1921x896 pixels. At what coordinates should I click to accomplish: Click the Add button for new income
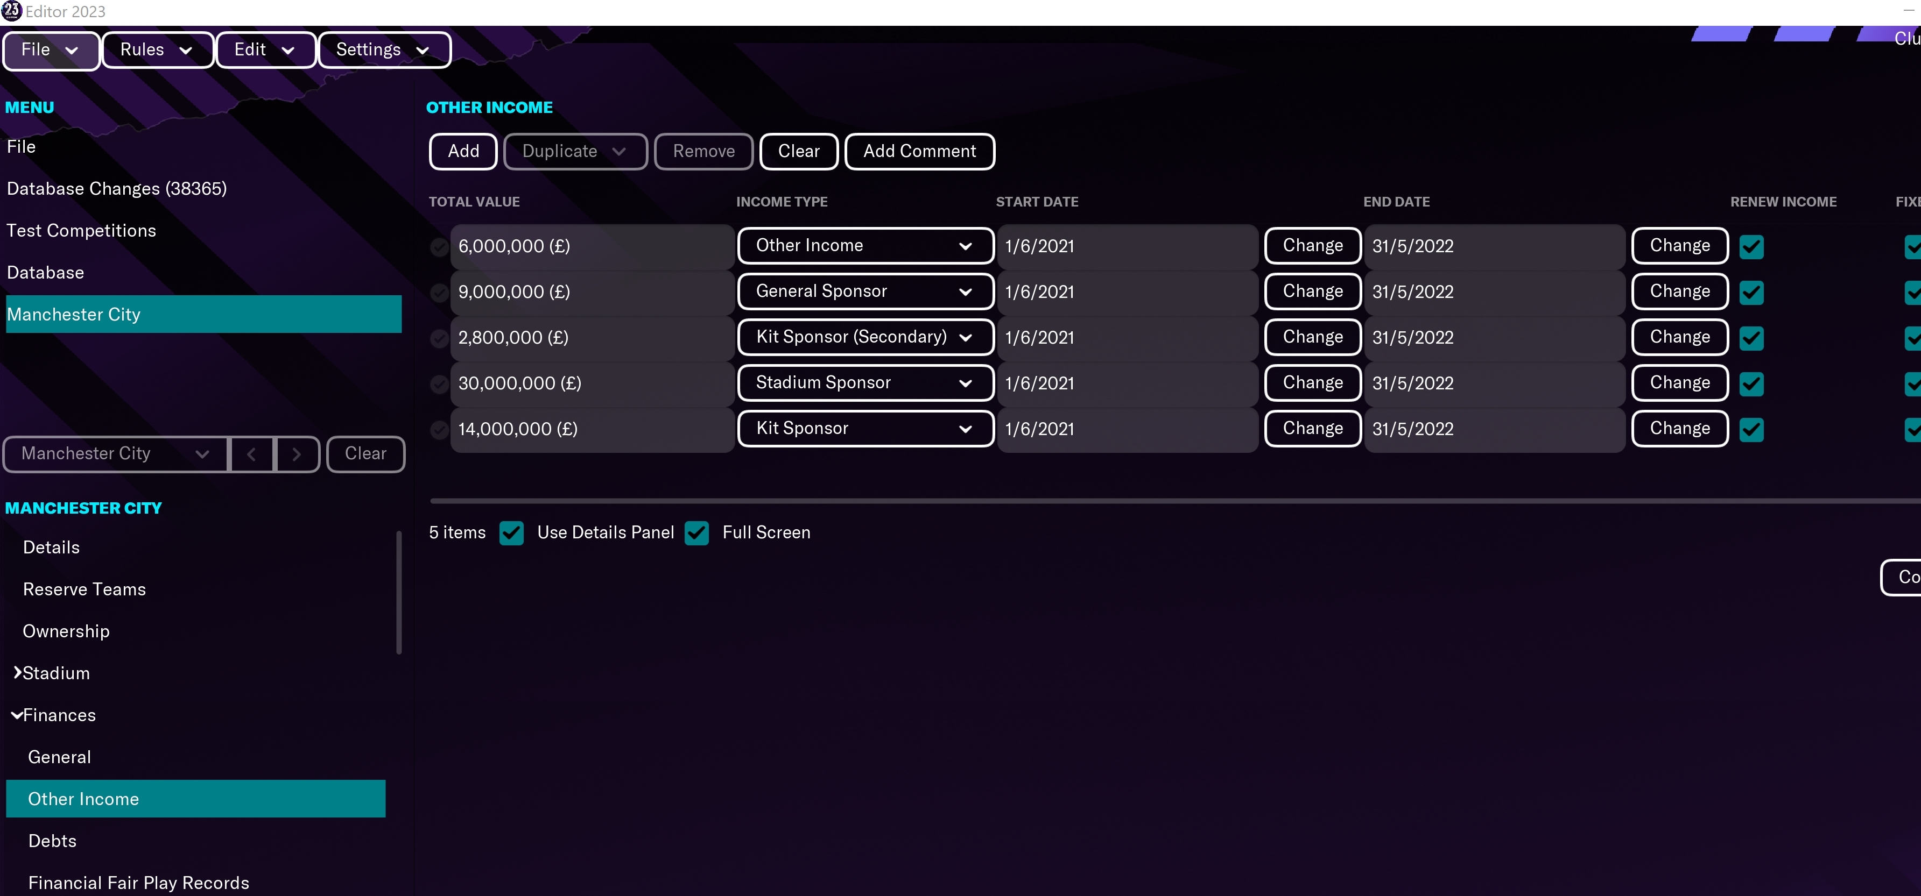pos(463,151)
